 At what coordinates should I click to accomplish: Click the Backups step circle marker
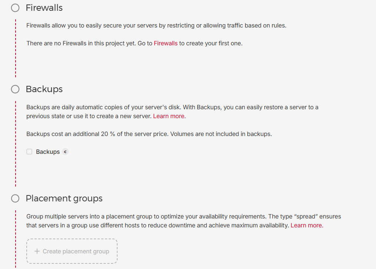pyautogui.click(x=15, y=89)
